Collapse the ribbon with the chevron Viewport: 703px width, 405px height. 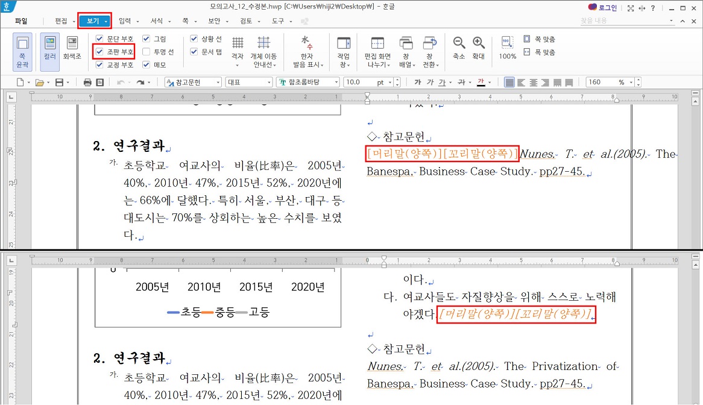tap(683, 21)
